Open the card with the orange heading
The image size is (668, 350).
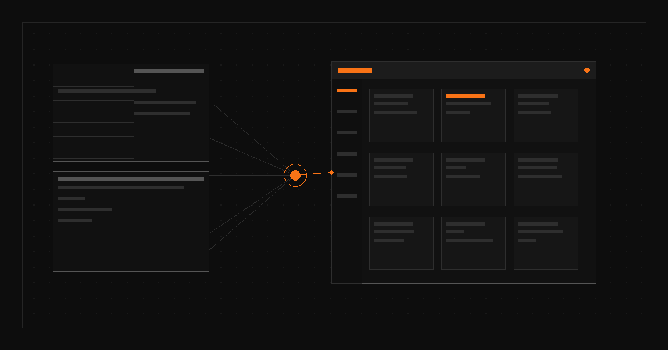tap(474, 116)
